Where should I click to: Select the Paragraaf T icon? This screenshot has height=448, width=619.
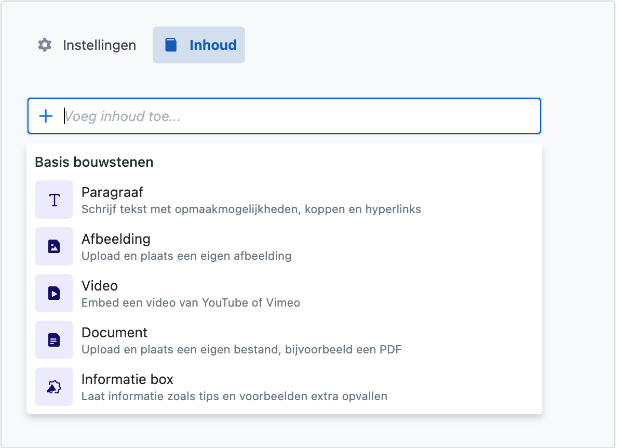point(54,200)
